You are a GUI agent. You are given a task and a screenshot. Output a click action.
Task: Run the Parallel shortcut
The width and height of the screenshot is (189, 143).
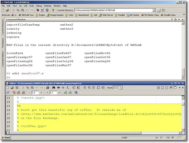[119, 15]
